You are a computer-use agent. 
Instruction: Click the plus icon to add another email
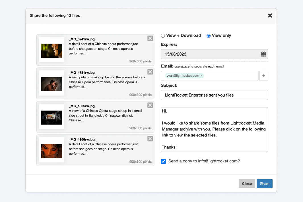coord(263,76)
